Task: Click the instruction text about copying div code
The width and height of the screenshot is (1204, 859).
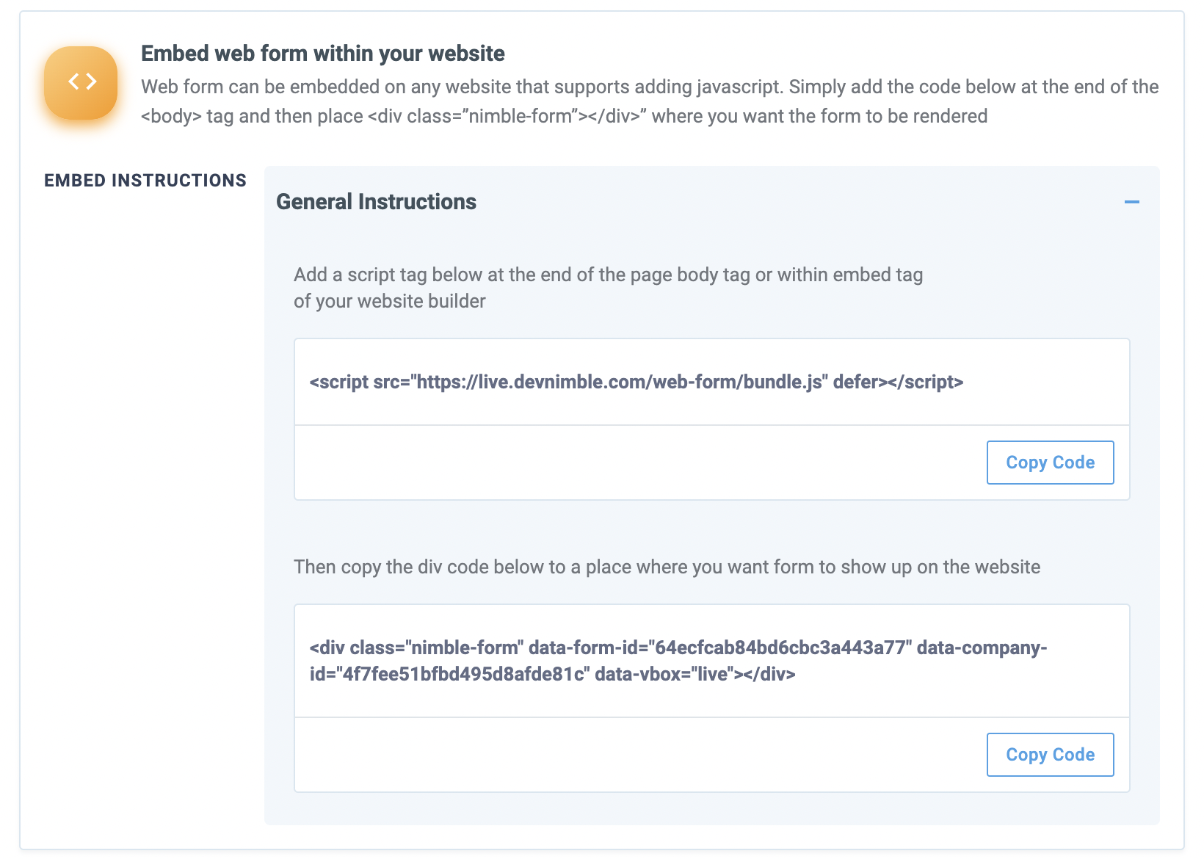Action: (x=667, y=567)
